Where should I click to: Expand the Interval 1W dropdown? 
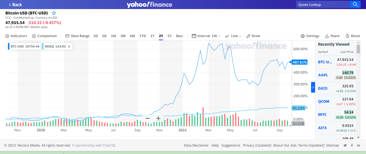206,36
